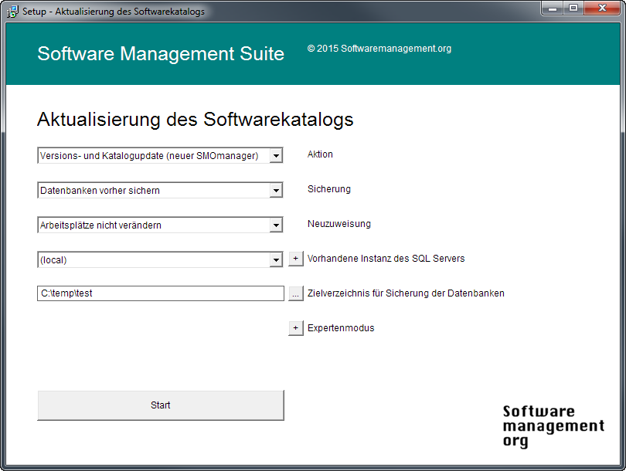This screenshot has width=626, height=471.
Task: Click the copyright Softwaremanagement.org text
Action: [x=379, y=49]
